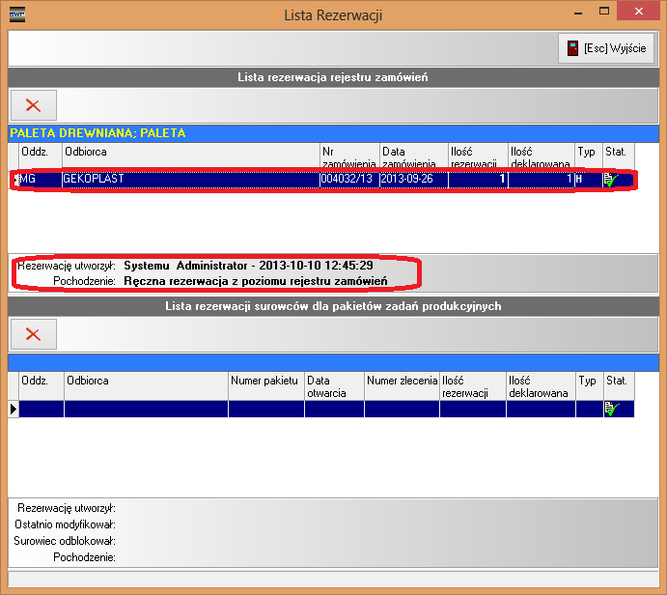Click the Typ value H in the GEKOPLAST row

pyautogui.click(x=587, y=180)
